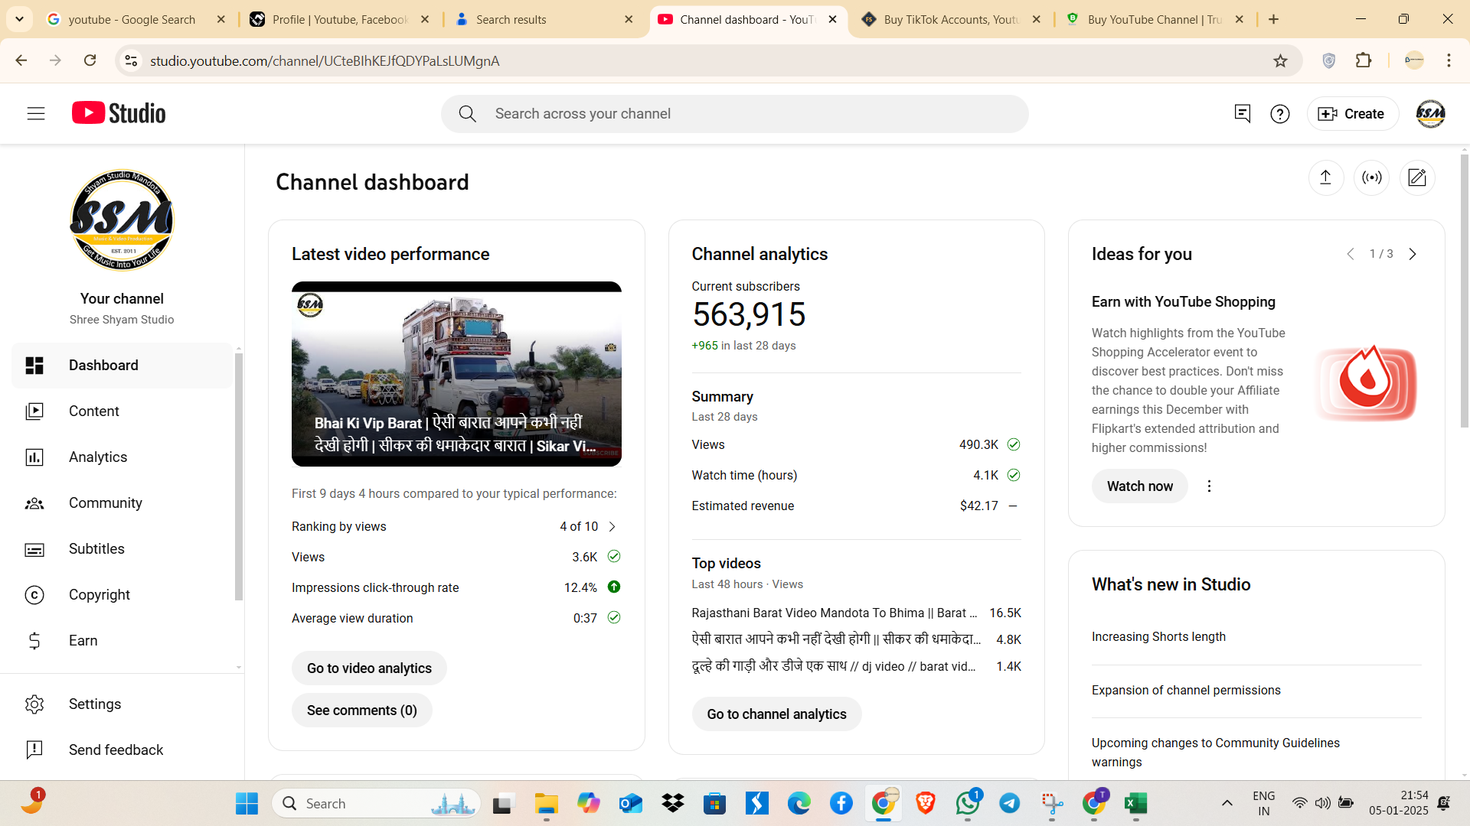The width and height of the screenshot is (1470, 826).
Task: Click the click-through rate green up arrow icon
Action: pyautogui.click(x=614, y=587)
